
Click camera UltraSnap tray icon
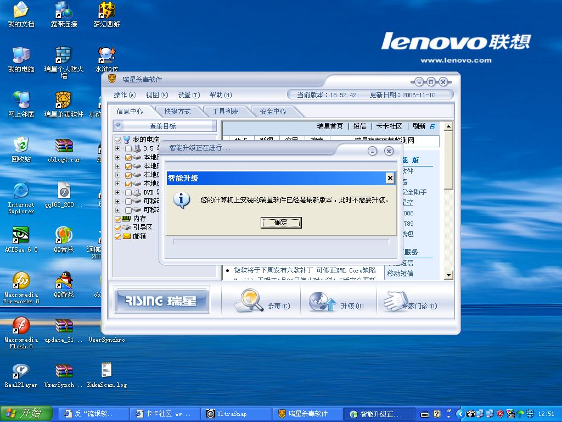pyautogui.click(x=470, y=414)
